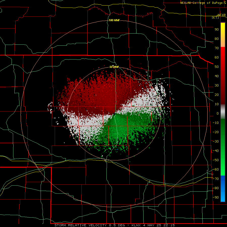This screenshot has height=227, width=227.
Task: Click the -80 value on the velocity legend
Action: 216,188
